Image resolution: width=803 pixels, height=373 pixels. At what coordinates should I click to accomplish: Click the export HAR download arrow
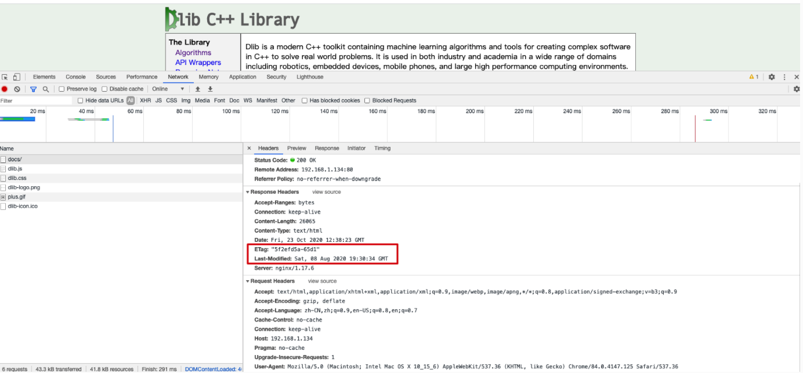(210, 89)
